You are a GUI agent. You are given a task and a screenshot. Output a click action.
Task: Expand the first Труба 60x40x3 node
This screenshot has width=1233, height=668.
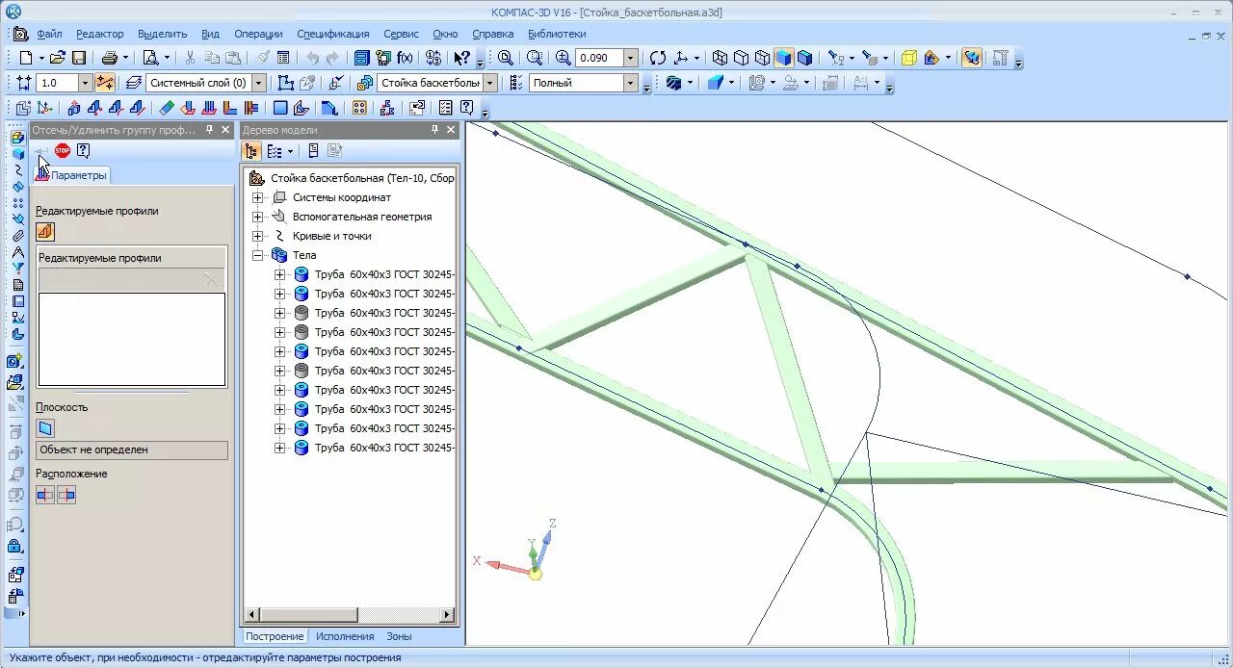point(279,274)
